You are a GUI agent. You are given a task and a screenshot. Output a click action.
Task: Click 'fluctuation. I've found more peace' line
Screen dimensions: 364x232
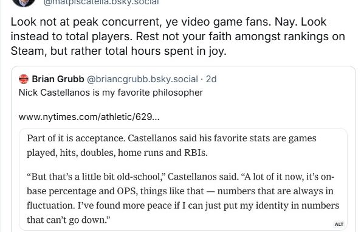tap(183, 205)
